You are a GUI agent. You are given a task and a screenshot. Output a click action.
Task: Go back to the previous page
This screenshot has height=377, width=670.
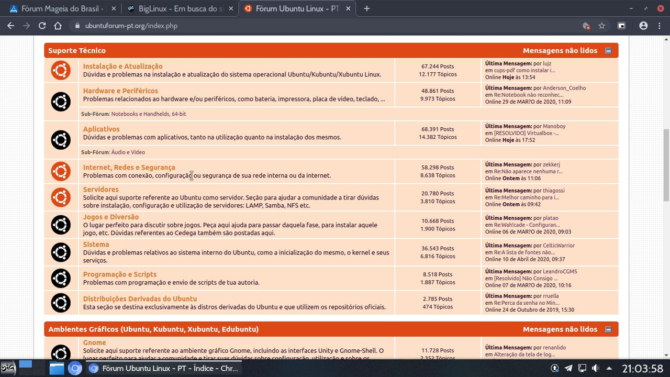(10, 26)
